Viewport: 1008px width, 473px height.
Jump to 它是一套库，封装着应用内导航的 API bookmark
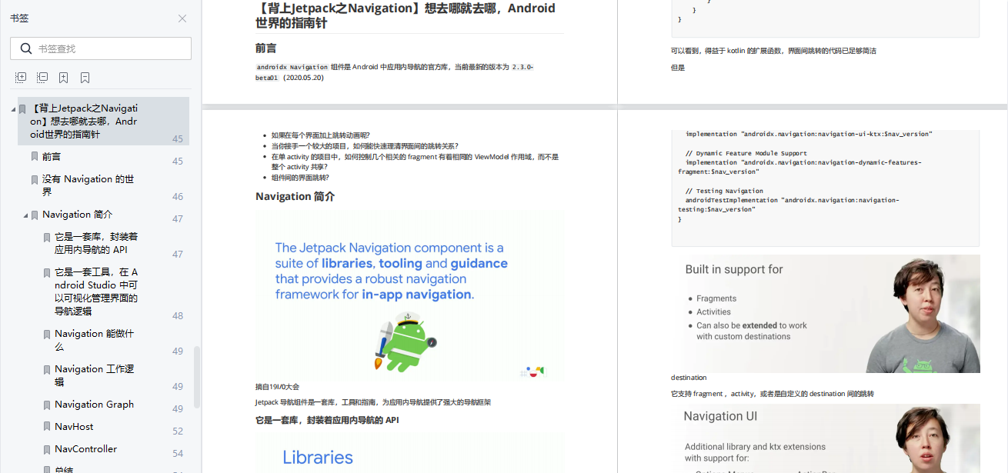96,243
